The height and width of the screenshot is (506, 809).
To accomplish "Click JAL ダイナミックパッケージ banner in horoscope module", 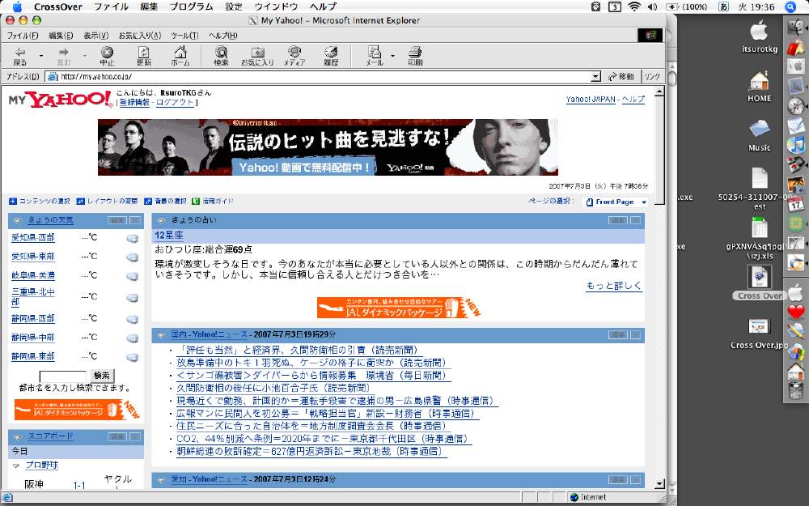I will (x=398, y=307).
